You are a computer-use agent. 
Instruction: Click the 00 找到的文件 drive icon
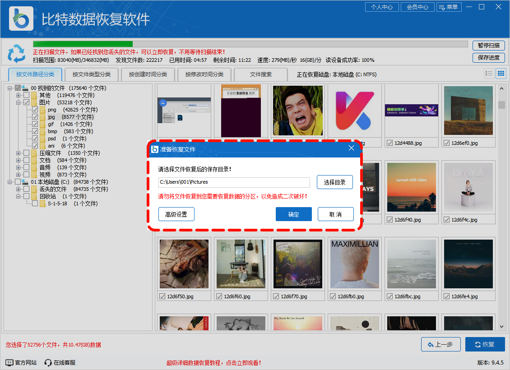coord(25,88)
